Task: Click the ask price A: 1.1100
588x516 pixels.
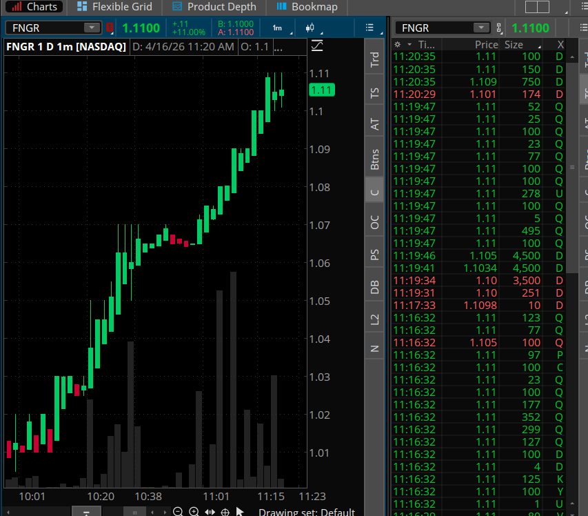Action: tap(236, 32)
